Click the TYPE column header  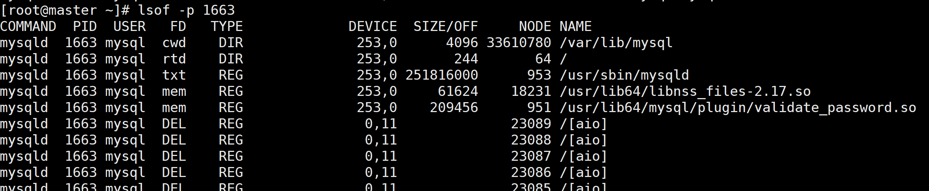[x=227, y=27]
